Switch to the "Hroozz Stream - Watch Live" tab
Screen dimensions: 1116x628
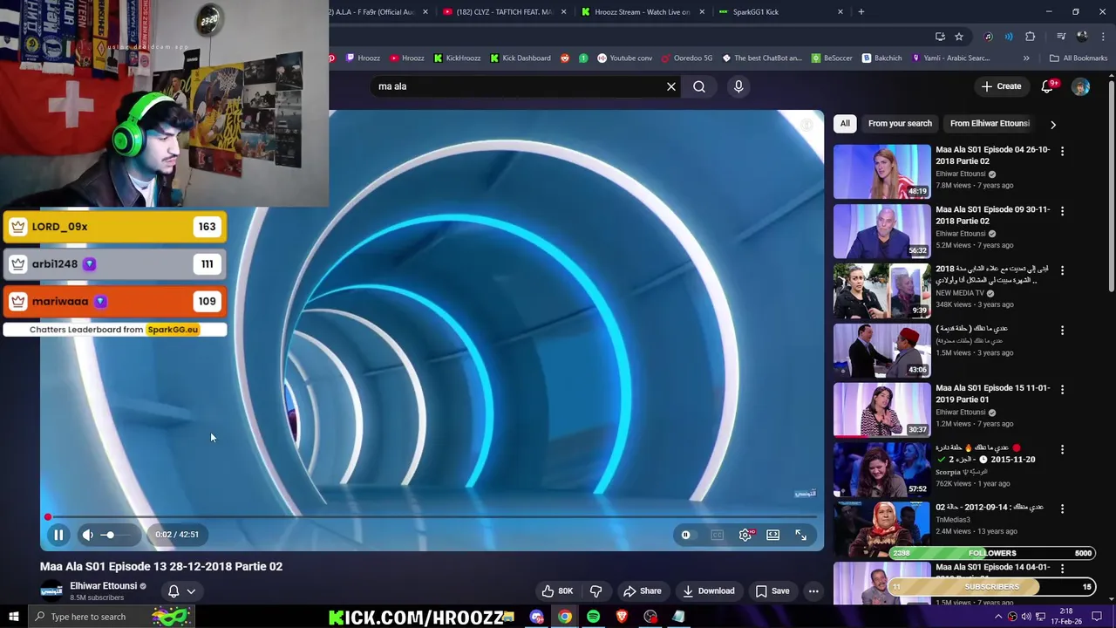(x=643, y=12)
